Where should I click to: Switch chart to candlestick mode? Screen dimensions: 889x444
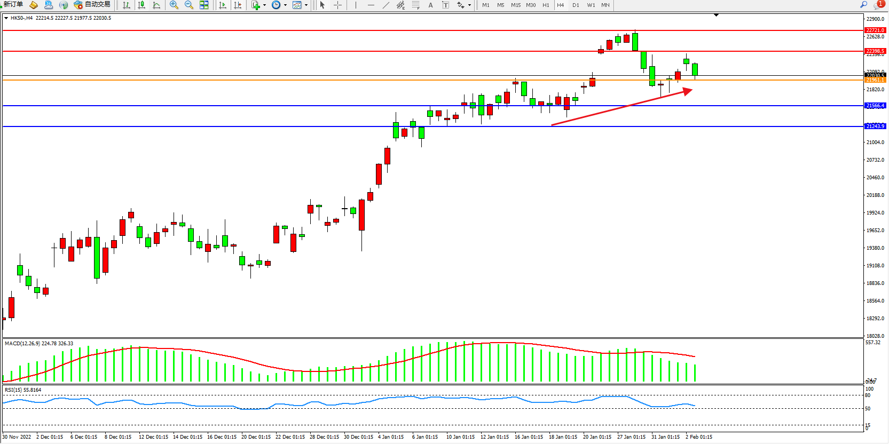[x=141, y=5]
